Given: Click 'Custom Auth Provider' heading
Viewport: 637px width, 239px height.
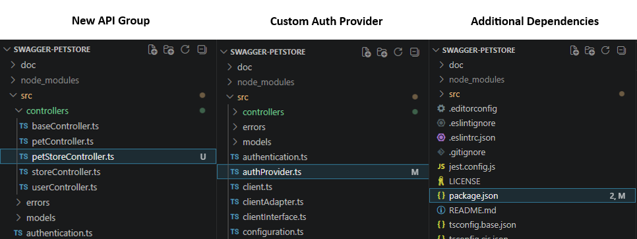Looking at the screenshot, I should (326, 21).
